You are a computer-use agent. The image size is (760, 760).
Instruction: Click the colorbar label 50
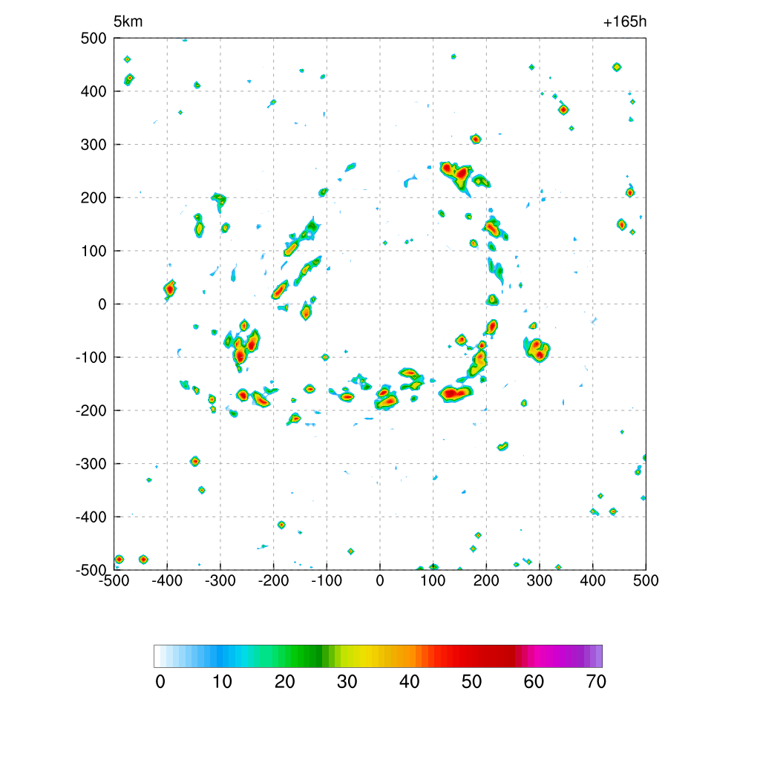point(471,682)
